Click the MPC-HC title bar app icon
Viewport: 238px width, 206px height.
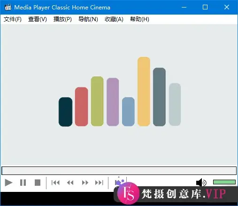coord(8,7)
